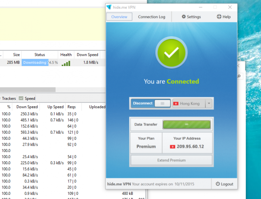This screenshot has height=199, width=261.
Task: Sort peers by % column header
Action: (6, 107)
